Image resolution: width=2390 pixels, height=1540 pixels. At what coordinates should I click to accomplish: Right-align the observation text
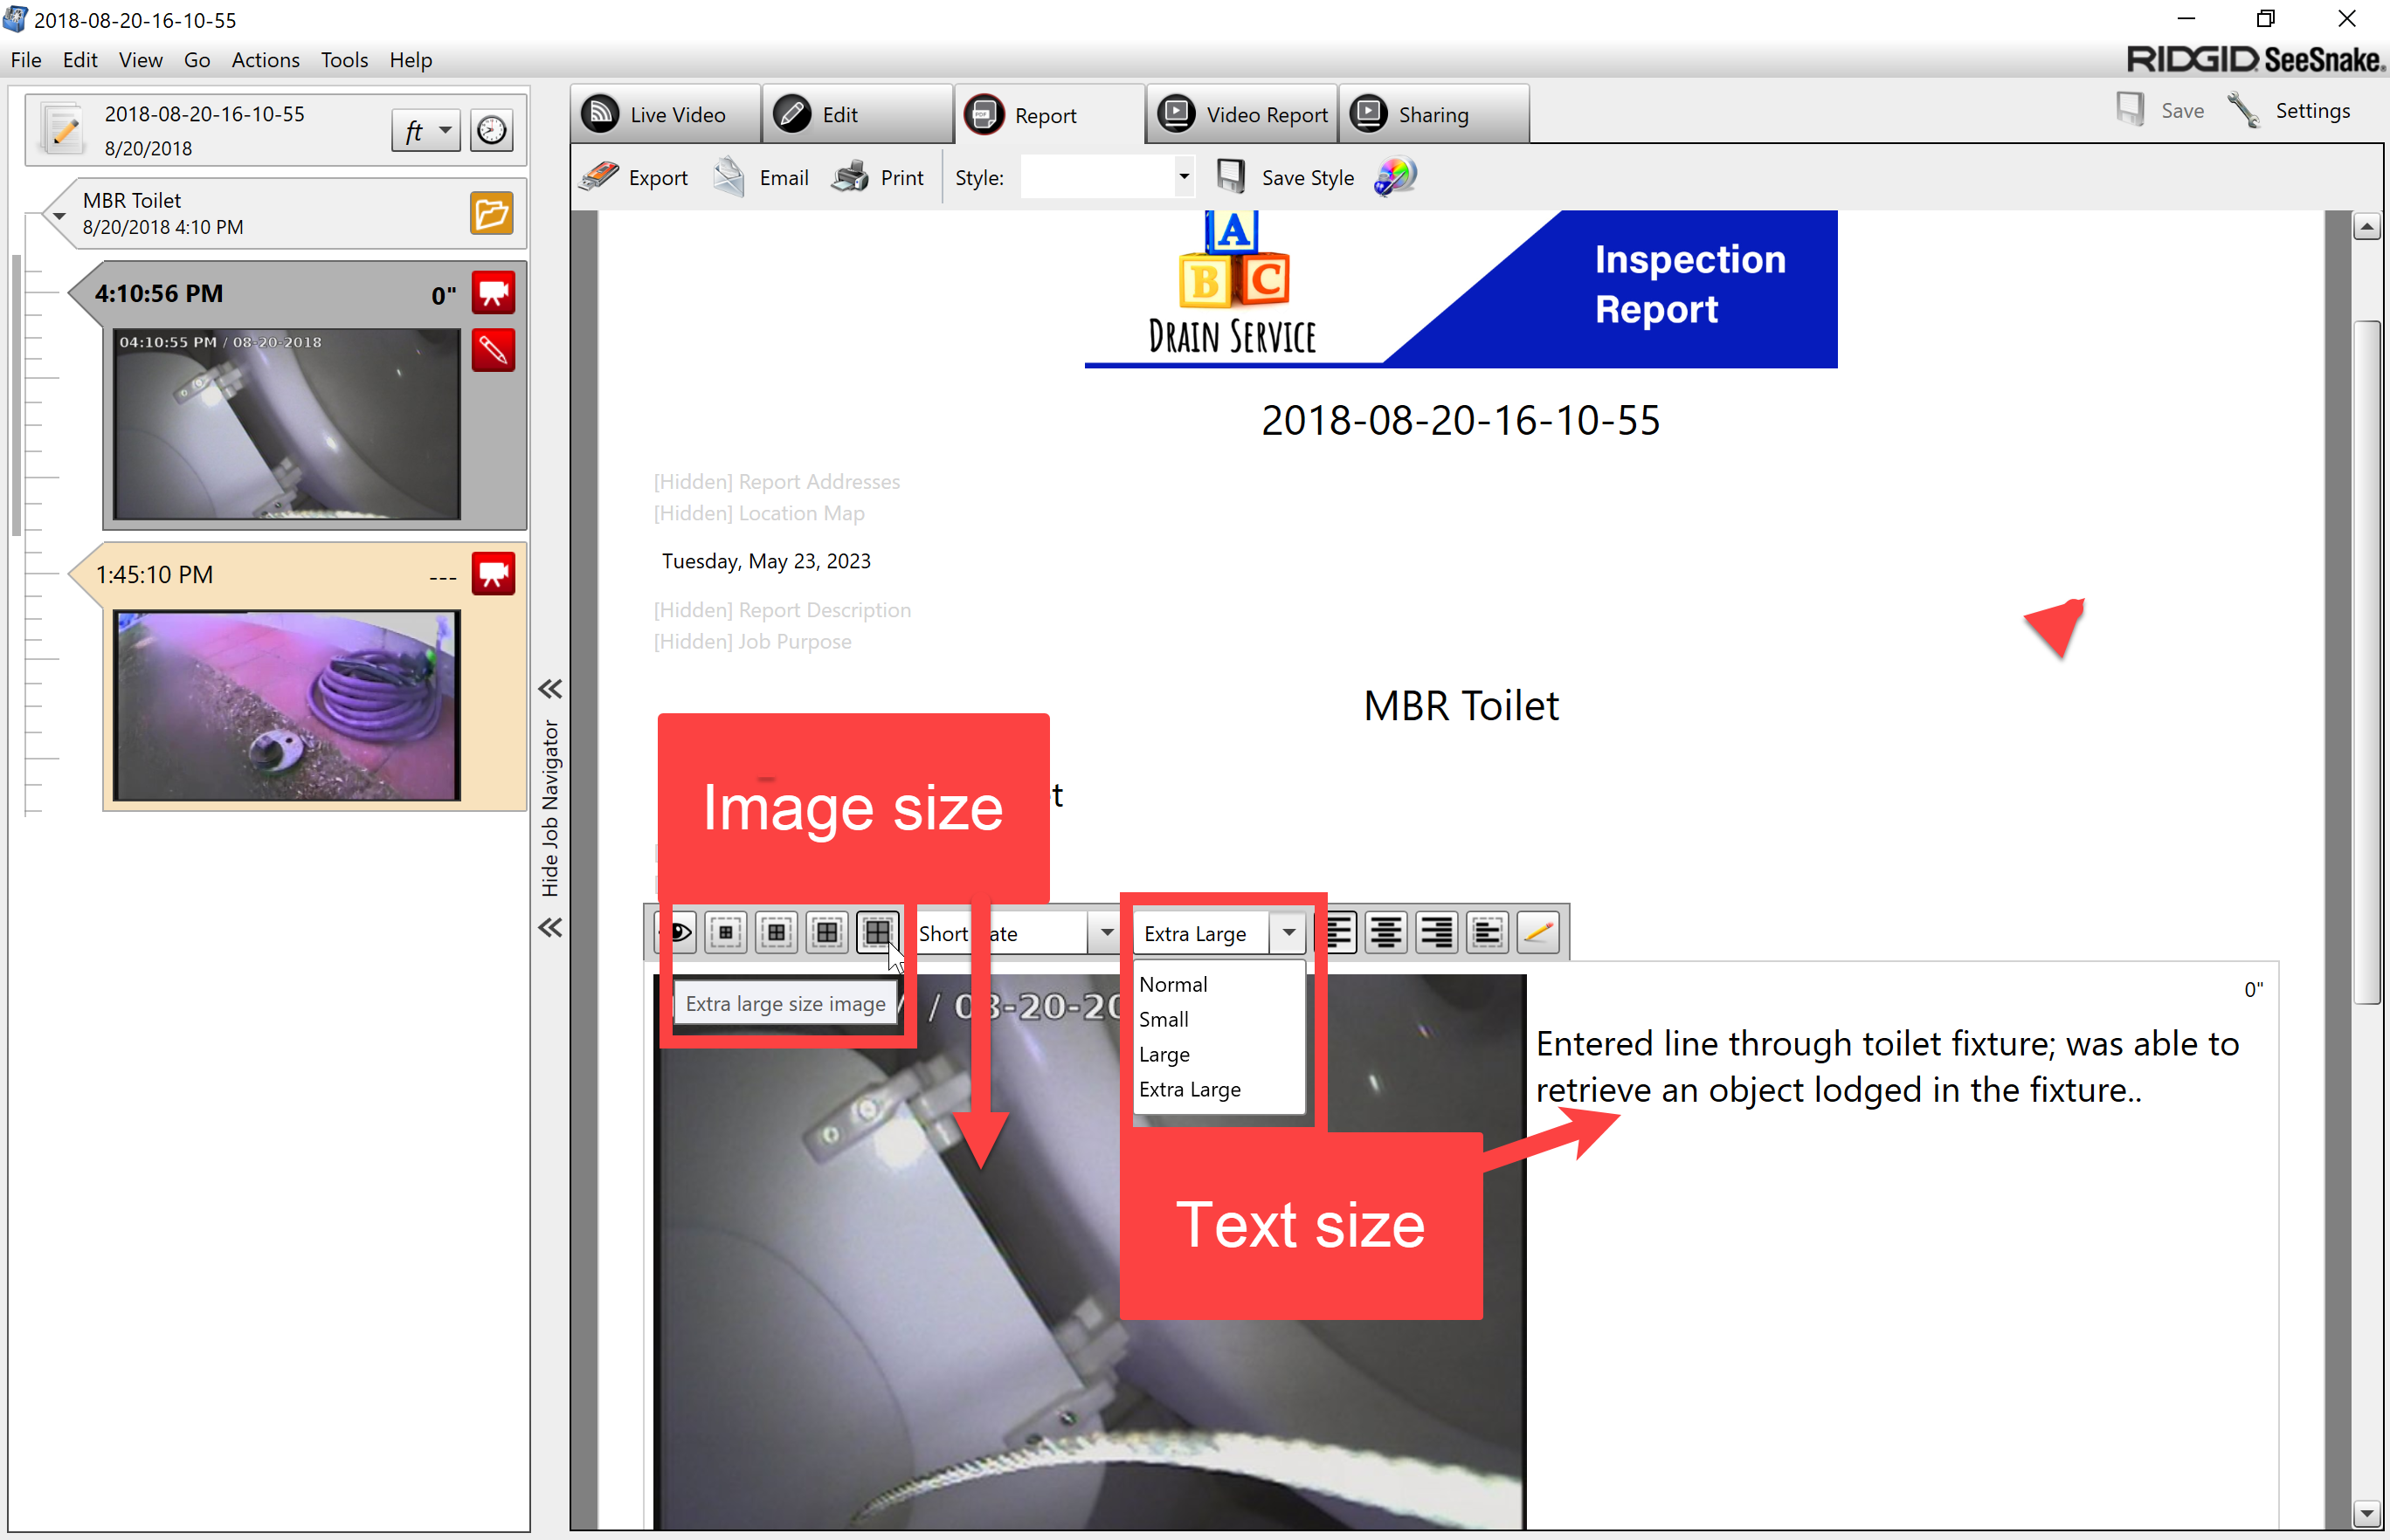(x=1437, y=933)
